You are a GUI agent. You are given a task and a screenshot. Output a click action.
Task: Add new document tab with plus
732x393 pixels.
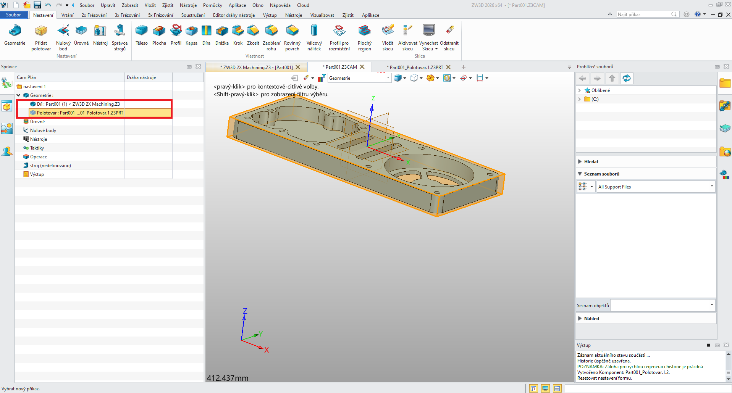(463, 67)
